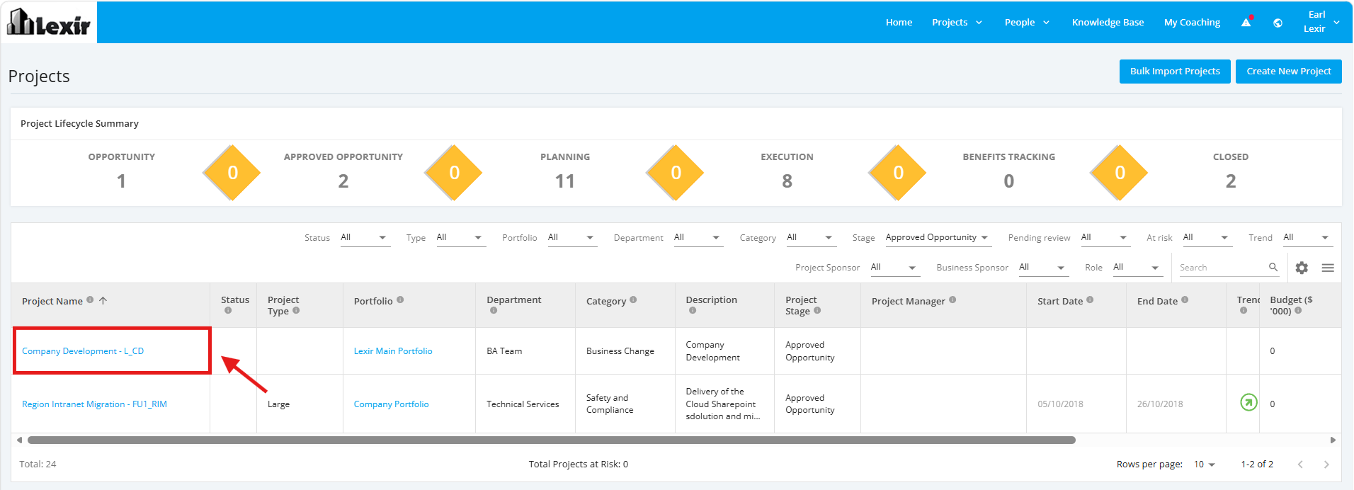Screen dimensions: 1354x490
Task: Click the search magnifier icon
Action: pos(1273,267)
